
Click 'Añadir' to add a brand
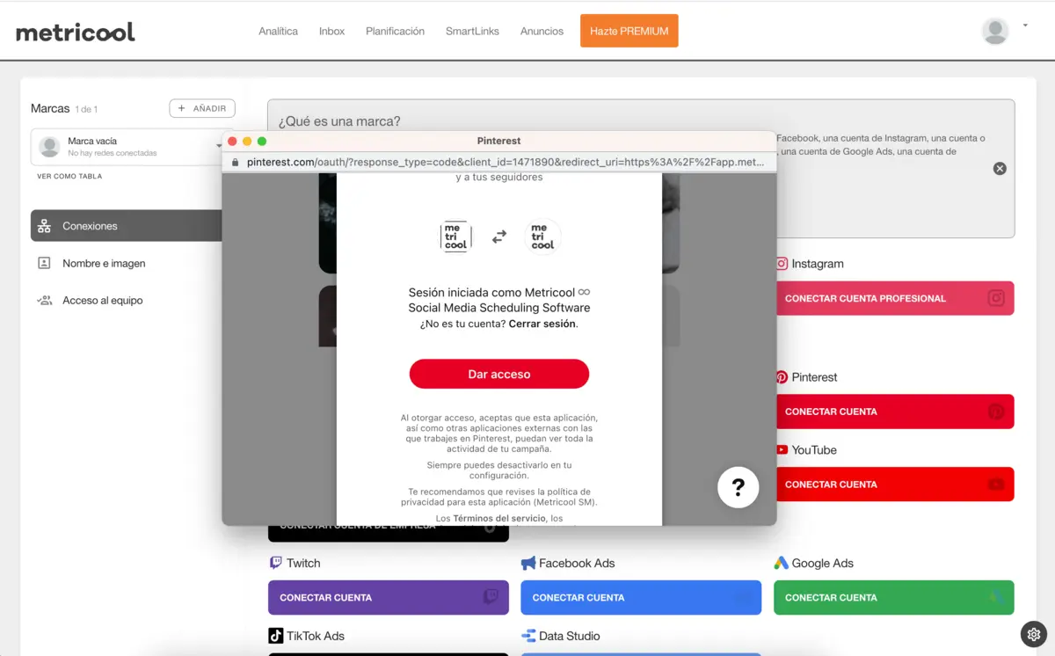(202, 108)
